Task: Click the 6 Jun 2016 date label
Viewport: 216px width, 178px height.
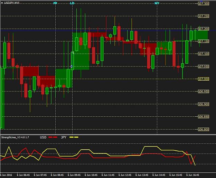Action: pos(6,175)
